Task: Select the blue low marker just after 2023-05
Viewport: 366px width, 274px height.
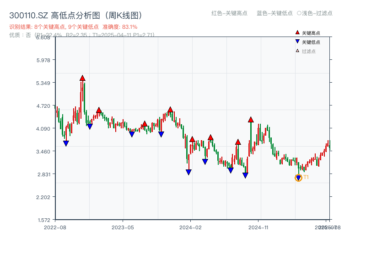Action: click(132, 134)
